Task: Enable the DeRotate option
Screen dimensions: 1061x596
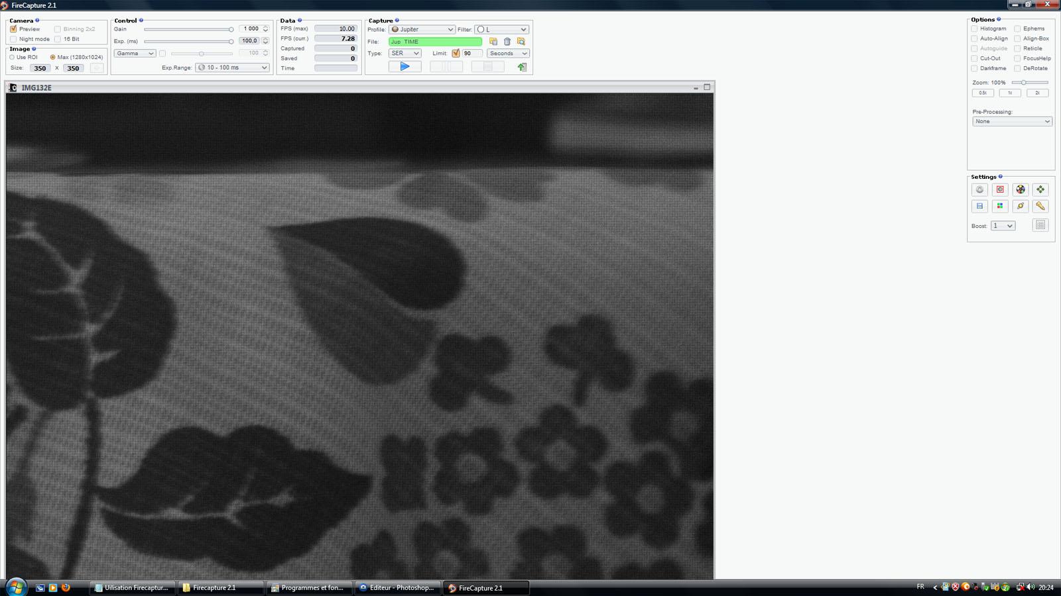Action: [1017, 69]
